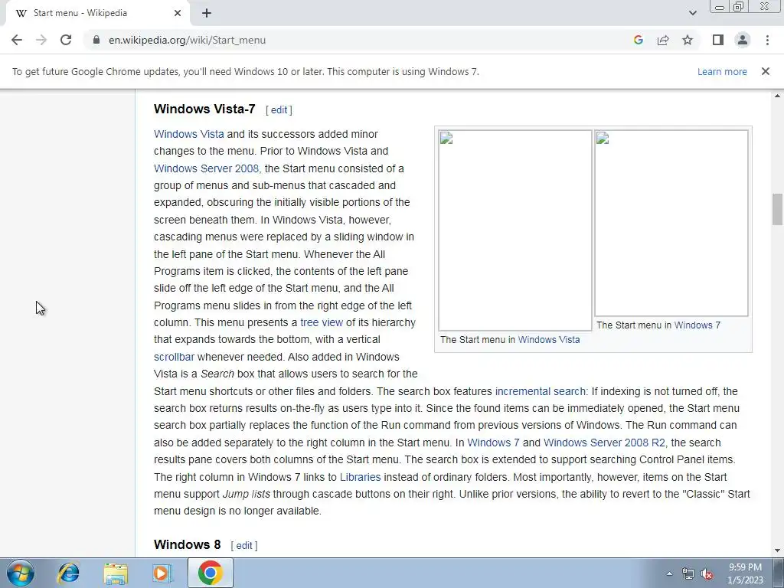
Task: Click the forward navigation arrow
Action: 41,40
